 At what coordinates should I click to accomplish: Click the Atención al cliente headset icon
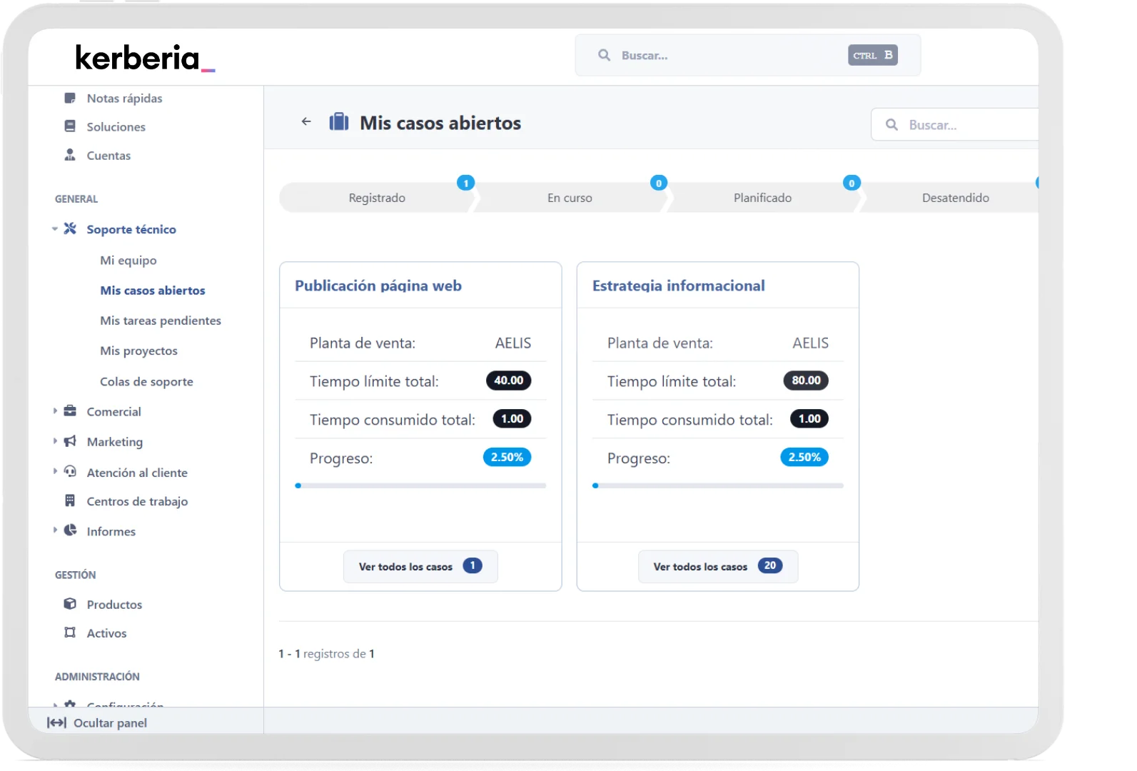coord(70,471)
